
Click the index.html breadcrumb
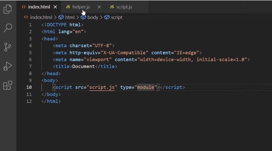(x=41, y=17)
